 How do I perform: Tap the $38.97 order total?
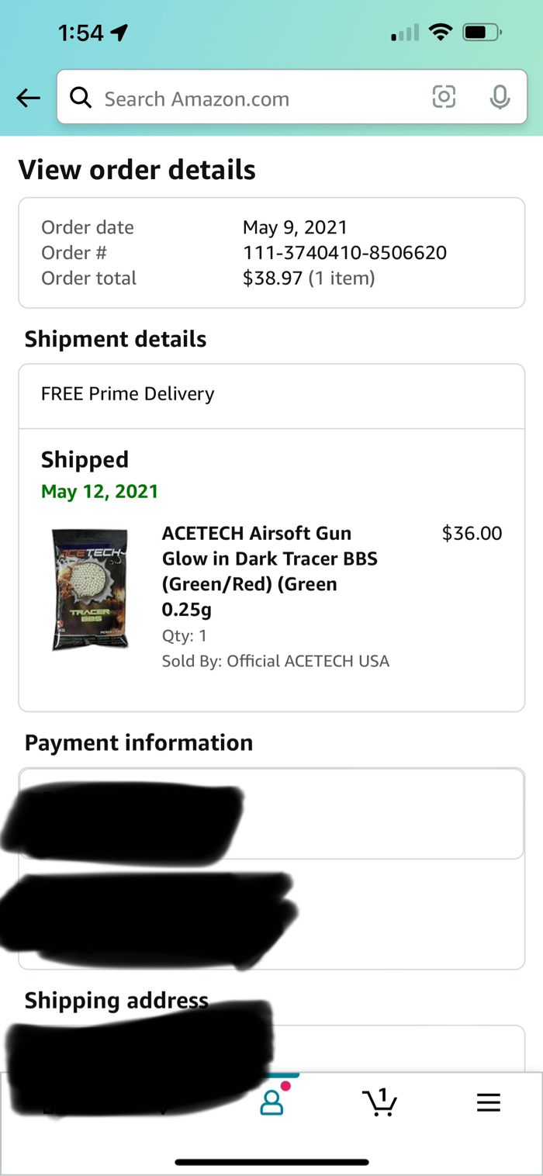coord(272,278)
